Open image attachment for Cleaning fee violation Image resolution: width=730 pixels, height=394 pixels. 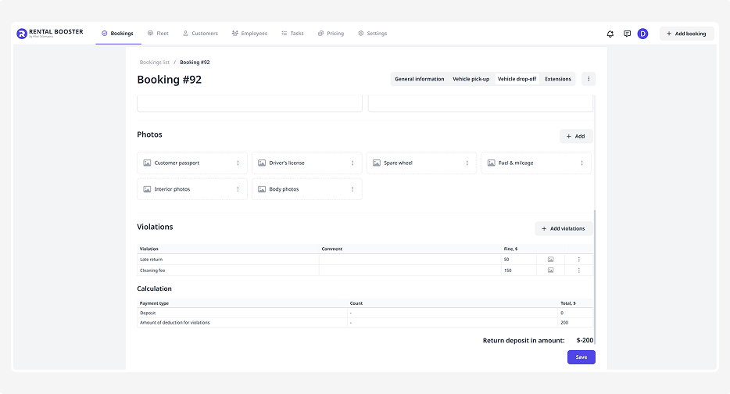point(550,270)
